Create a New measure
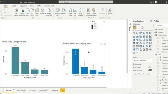168x94 pixels. [x=88, y=12]
